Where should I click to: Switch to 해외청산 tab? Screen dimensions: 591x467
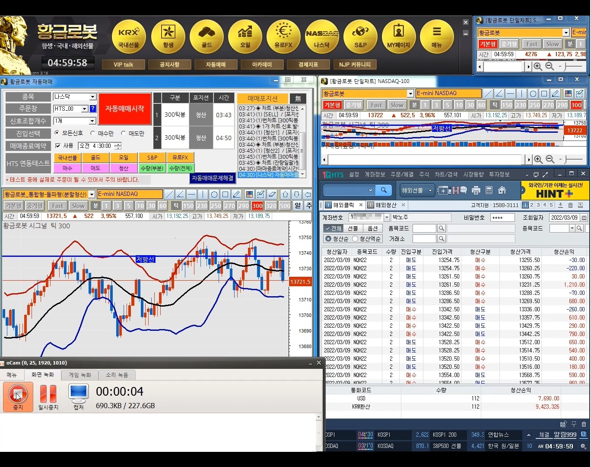(386, 205)
